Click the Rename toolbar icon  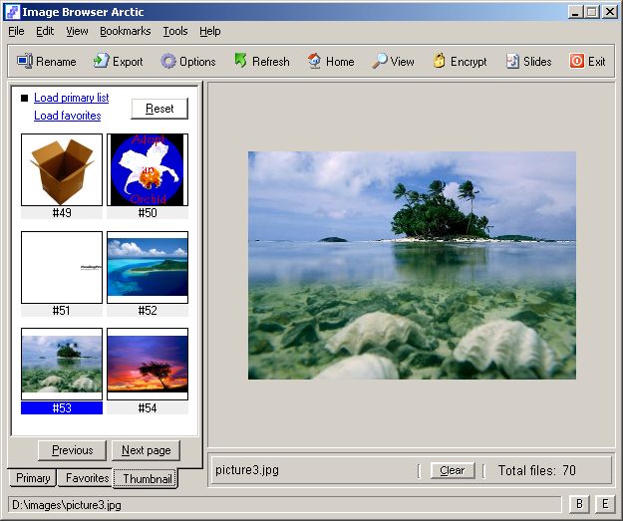[x=25, y=61]
